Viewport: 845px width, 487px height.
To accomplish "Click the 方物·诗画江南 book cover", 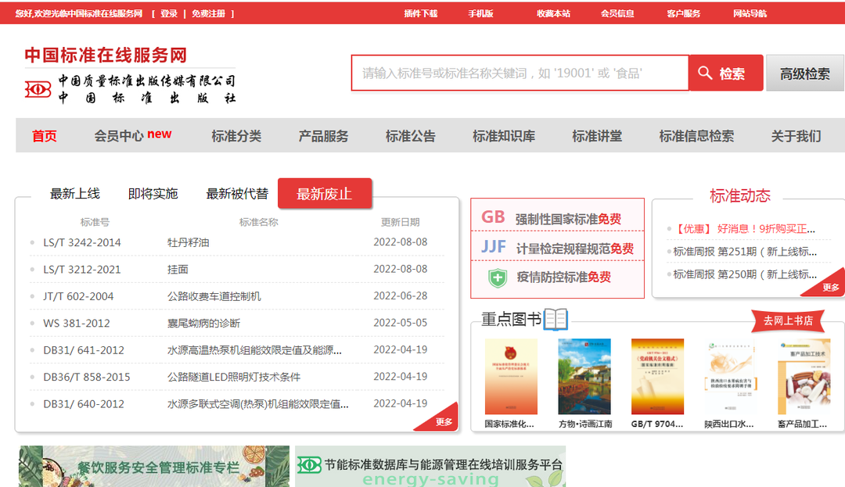I will (585, 375).
